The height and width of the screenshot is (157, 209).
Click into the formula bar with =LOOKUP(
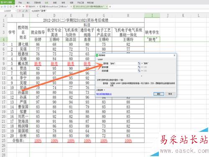[119, 11]
